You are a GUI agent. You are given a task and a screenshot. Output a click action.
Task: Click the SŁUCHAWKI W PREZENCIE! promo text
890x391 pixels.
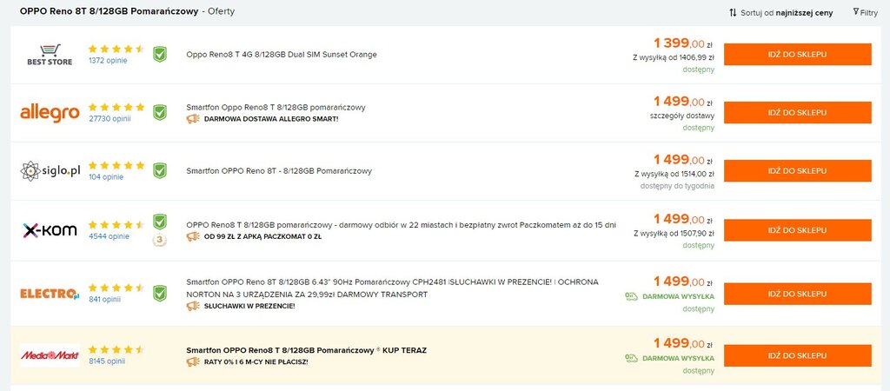coord(249,306)
